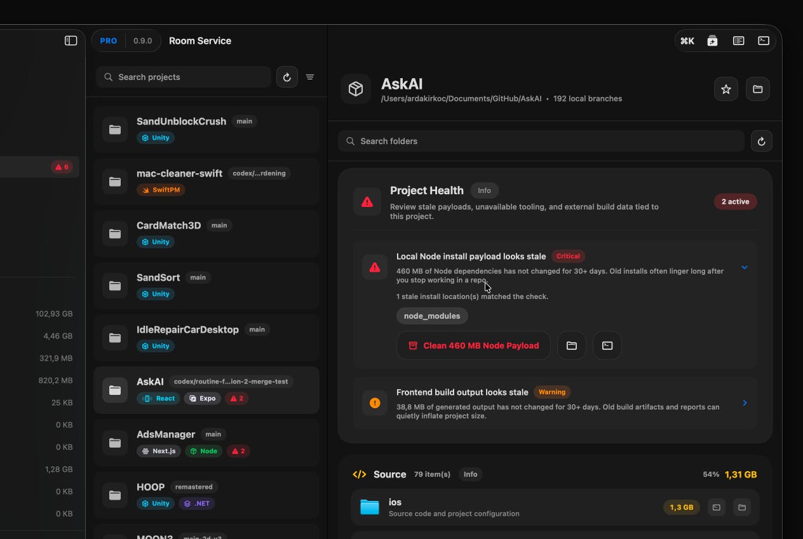This screenshot has width=803, height=539.
Task: Click the Room Service app title
Action: pos(200,41)
